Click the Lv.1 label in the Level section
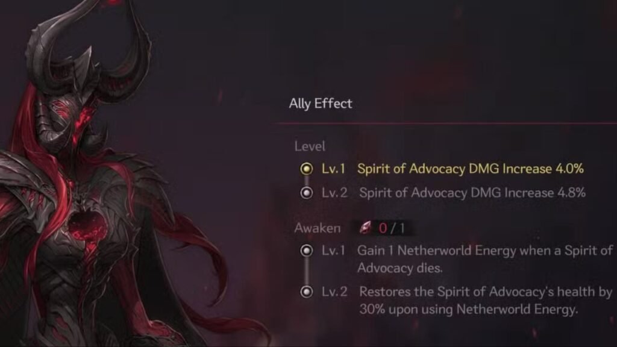Viewport: 617px width, 347px height. pos(333,169)
